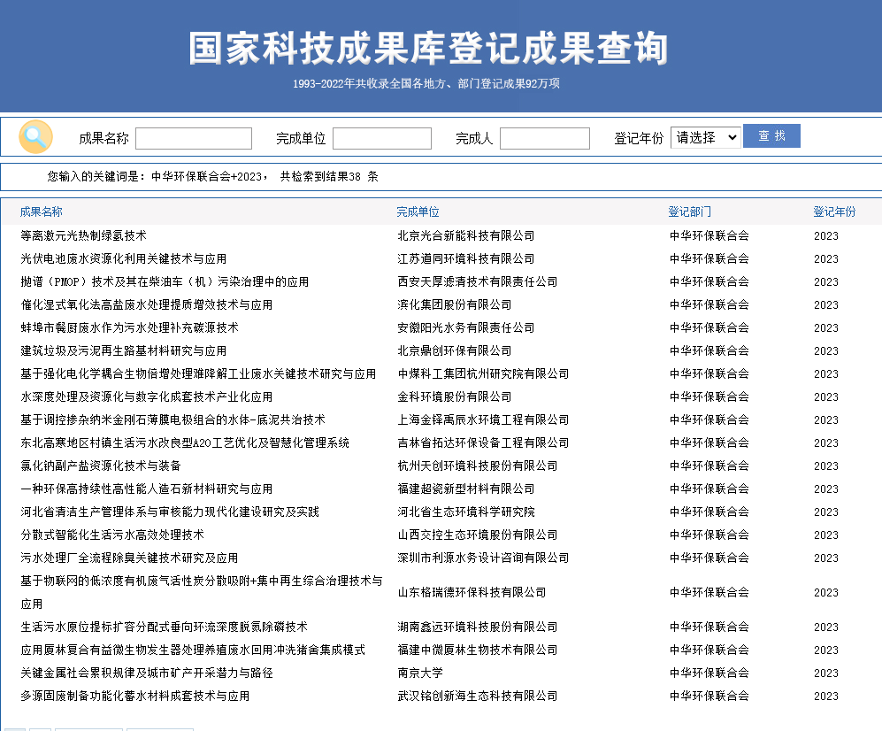This screenshot has width=882, height=731.
Task: Open 光伏电池废水资源化利用关键技术与应用 entry
Action: point(123,258)
